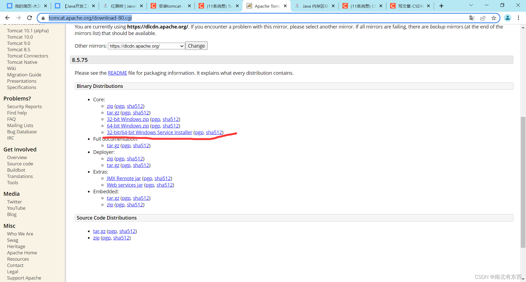Open the site lock icon in the address bar
This screenshot has width=526, height=282.
[x=43, y=18]
